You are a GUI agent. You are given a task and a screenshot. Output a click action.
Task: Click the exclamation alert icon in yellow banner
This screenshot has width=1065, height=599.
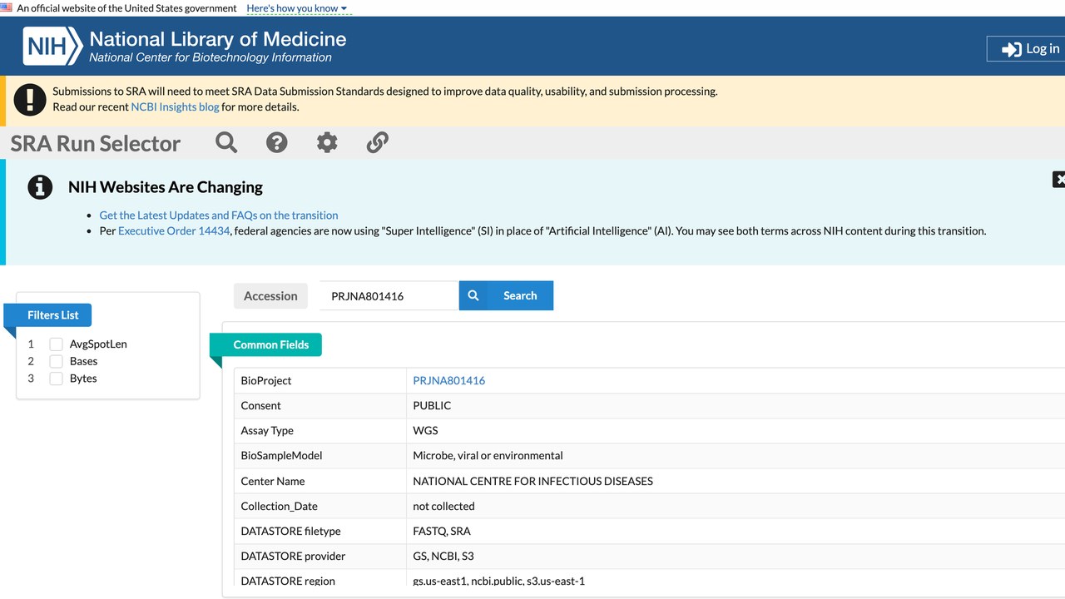(x=31, y=100)
